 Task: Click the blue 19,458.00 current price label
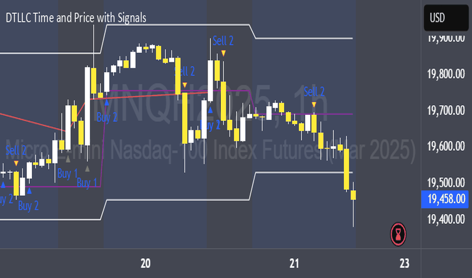pos(445,199)
